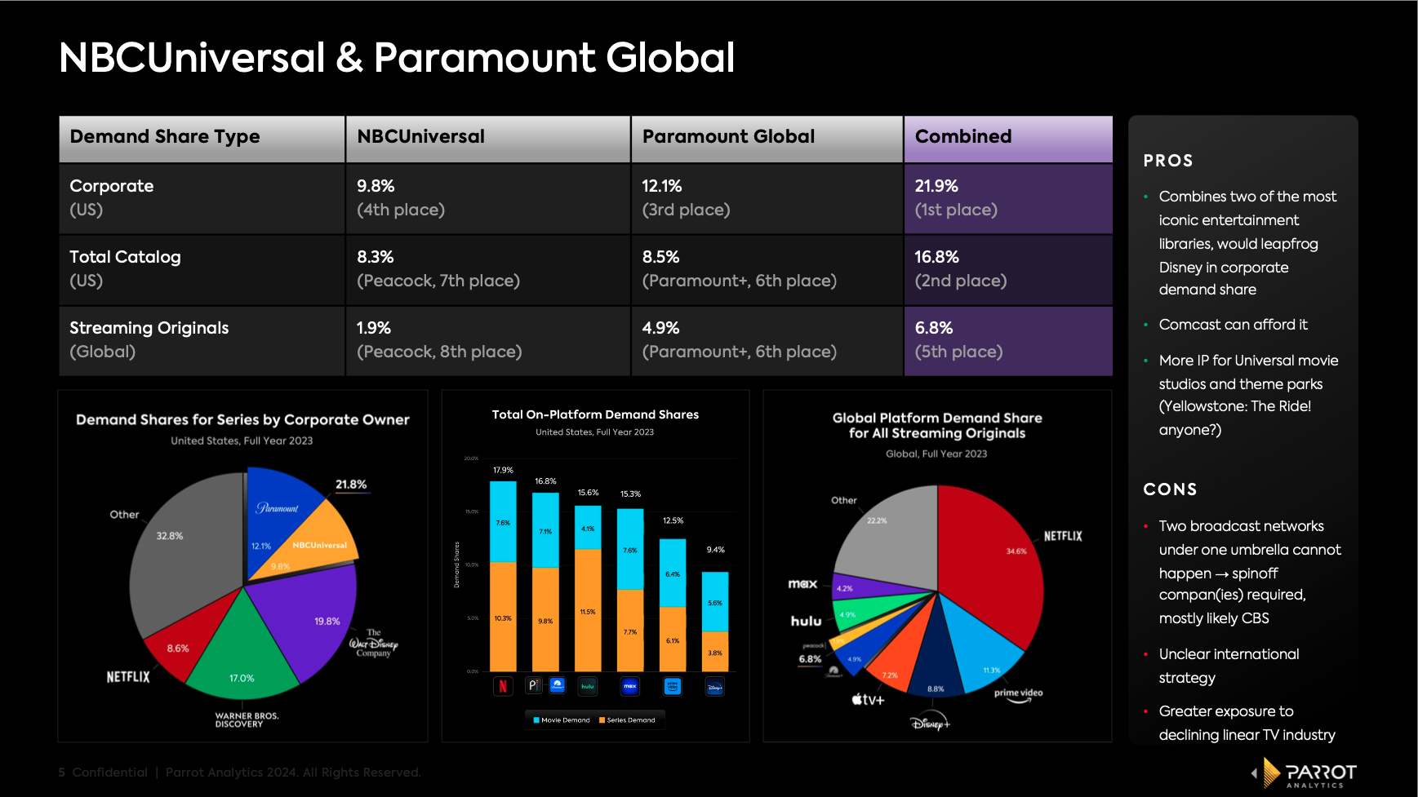Click the Prime Video icon under the bar chart

click(x=672, y=686)
